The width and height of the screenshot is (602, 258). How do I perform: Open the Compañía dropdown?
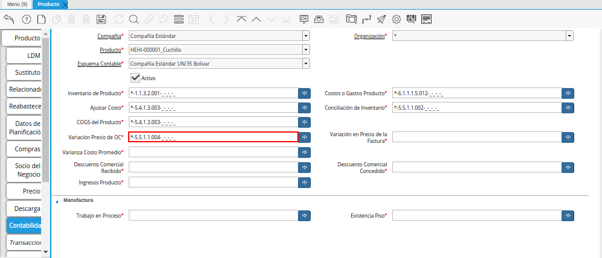[306, 36]
